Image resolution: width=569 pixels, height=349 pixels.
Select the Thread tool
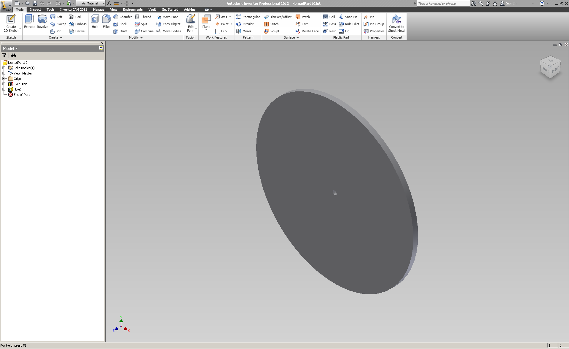(143, 17)
